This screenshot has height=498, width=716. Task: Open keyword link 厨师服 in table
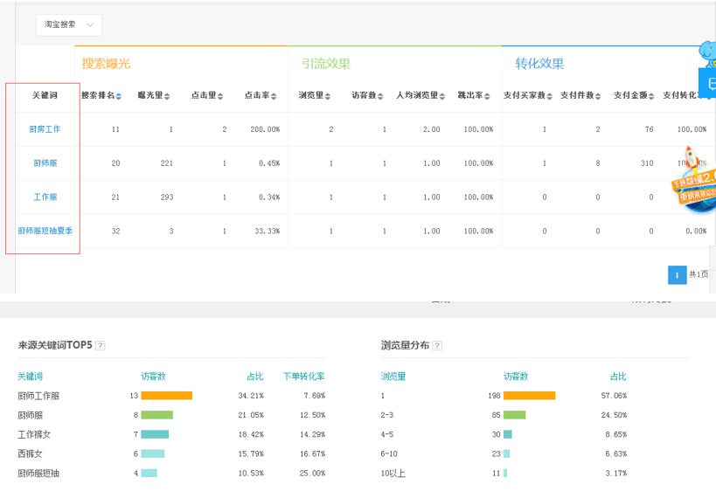[x=45, y=163]
